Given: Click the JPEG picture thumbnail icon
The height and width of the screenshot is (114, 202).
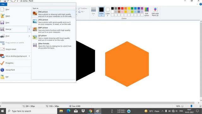Looking at the screenshot, I should tap(35, 21).
